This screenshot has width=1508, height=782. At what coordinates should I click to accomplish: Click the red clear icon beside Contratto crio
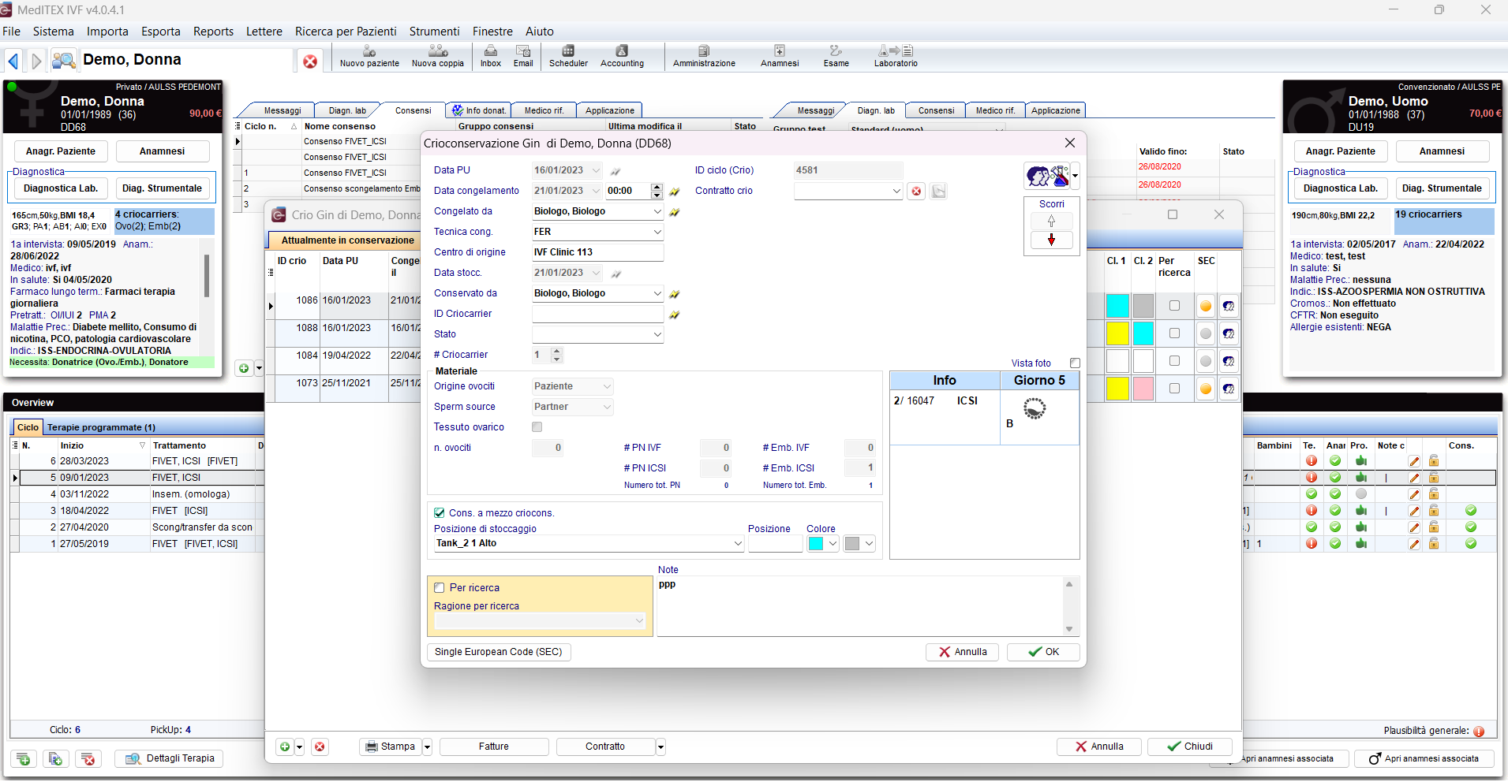point(916,192)
